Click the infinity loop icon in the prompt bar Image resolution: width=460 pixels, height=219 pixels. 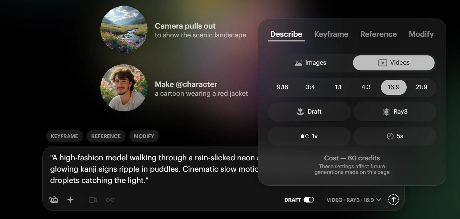coord(110,200)
